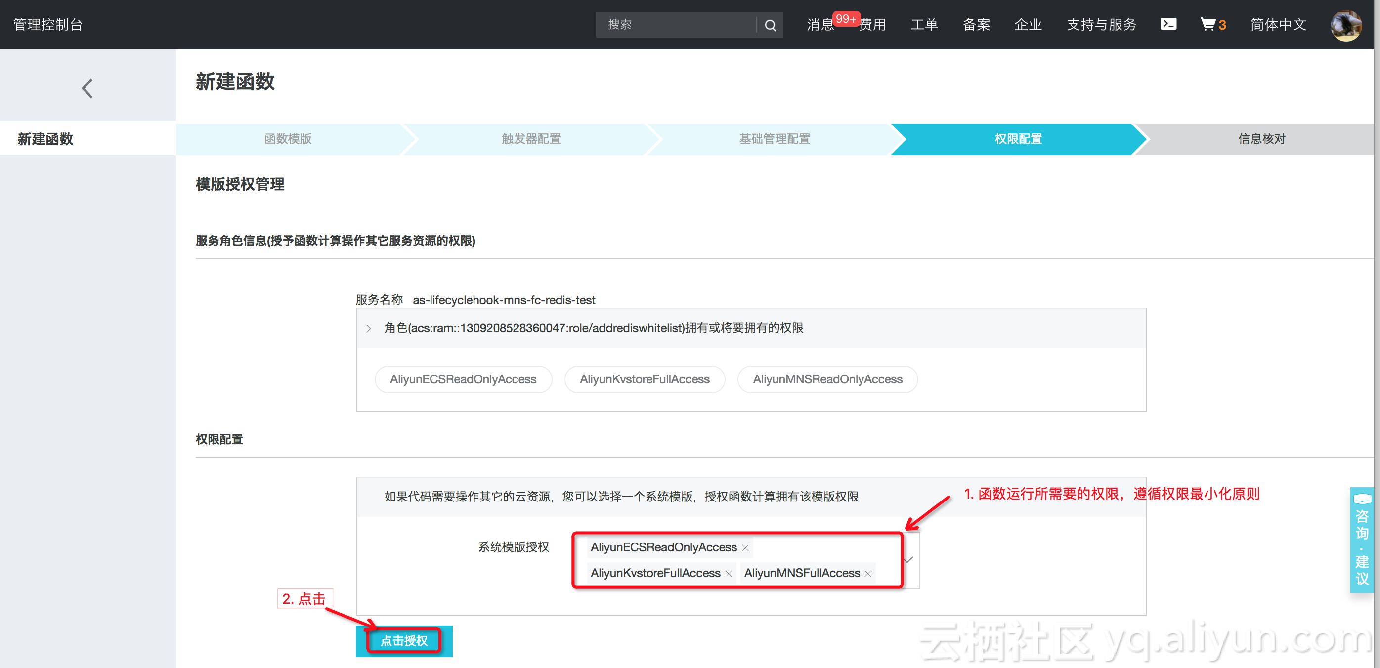Remove AliyunECSReadOnlyAccess tag from selection

point(745,547)
